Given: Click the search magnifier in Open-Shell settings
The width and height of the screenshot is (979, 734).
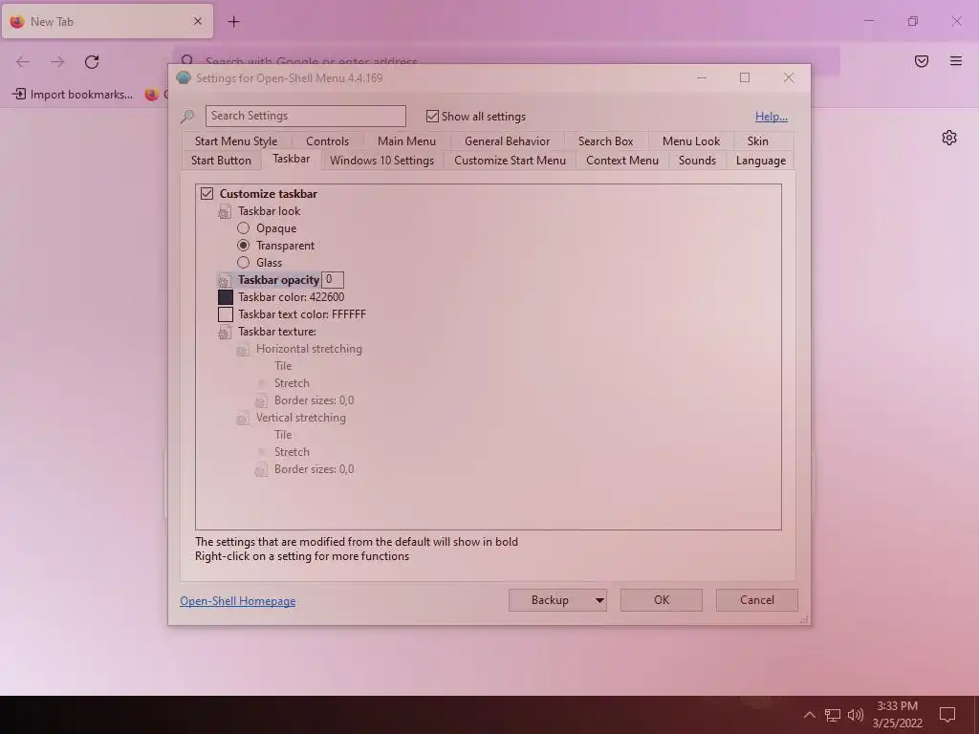Looking at the screenshot, I should (187, 116).
